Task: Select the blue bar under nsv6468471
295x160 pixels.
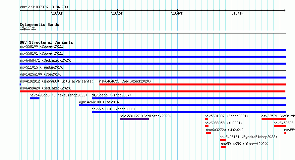Action: click(152, 64)
